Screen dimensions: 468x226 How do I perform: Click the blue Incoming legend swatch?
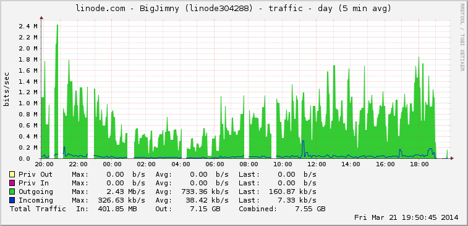point(12,200)
